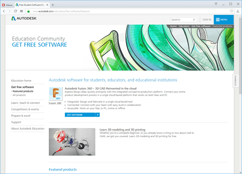Open Learn, teach & connect section
Image resolution: width=242 pixels, height=174 pixels.
26,103
